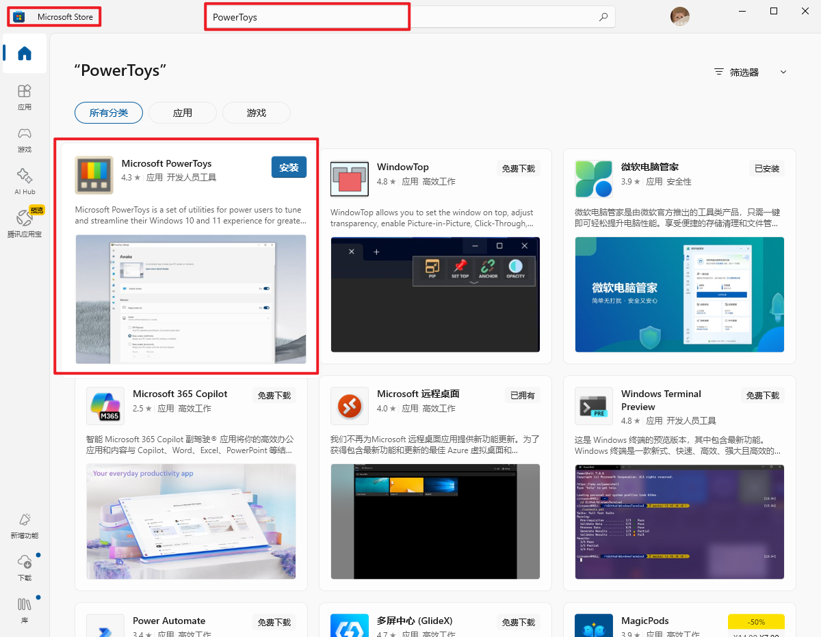Click the Windows Terminal description "这是 Windows 终端的预览版本"
The image size is (821, 637).
tap(677, 446)
